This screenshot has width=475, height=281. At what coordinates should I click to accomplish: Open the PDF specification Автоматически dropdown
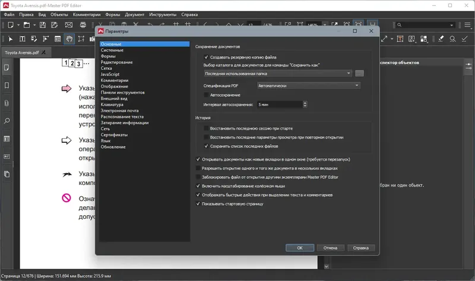(309, 85)
